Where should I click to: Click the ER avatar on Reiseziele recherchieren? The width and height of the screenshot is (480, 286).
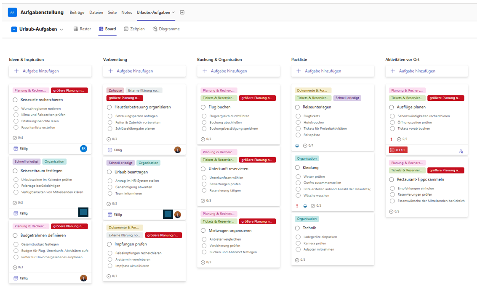(84, 148)
